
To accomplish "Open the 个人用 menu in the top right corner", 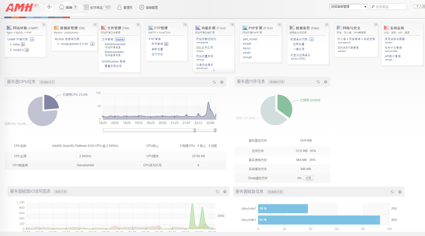I will (x=420, y=7).
